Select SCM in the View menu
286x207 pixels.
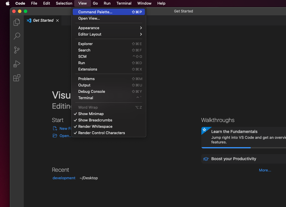pos(109,57)
